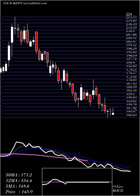Image resolution: width=140 pixels, height=196 pixels.
Task: Click the 12MA : 154.4 readout
Action: (x=19, y=181)
